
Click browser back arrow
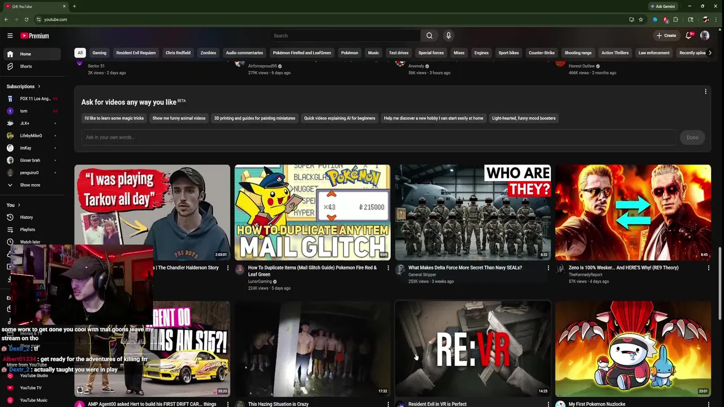pyautogui.click(x=6, y=19)
